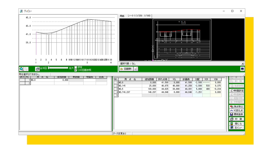Select the magnifier zoom tool

tap(21, 69)
